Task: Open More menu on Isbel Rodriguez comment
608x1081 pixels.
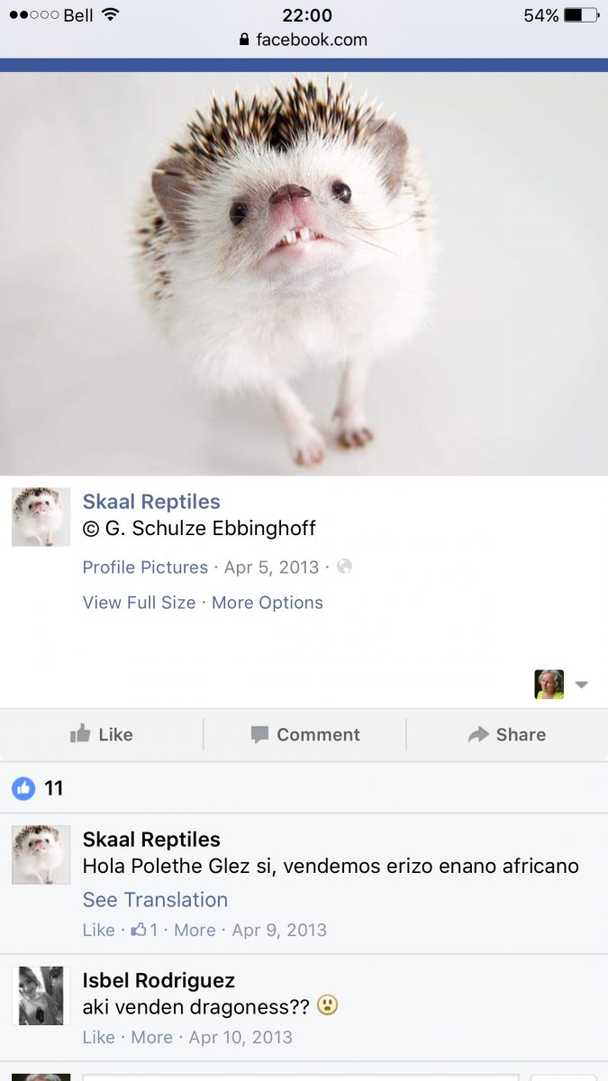Action: tap(151, 1037)
